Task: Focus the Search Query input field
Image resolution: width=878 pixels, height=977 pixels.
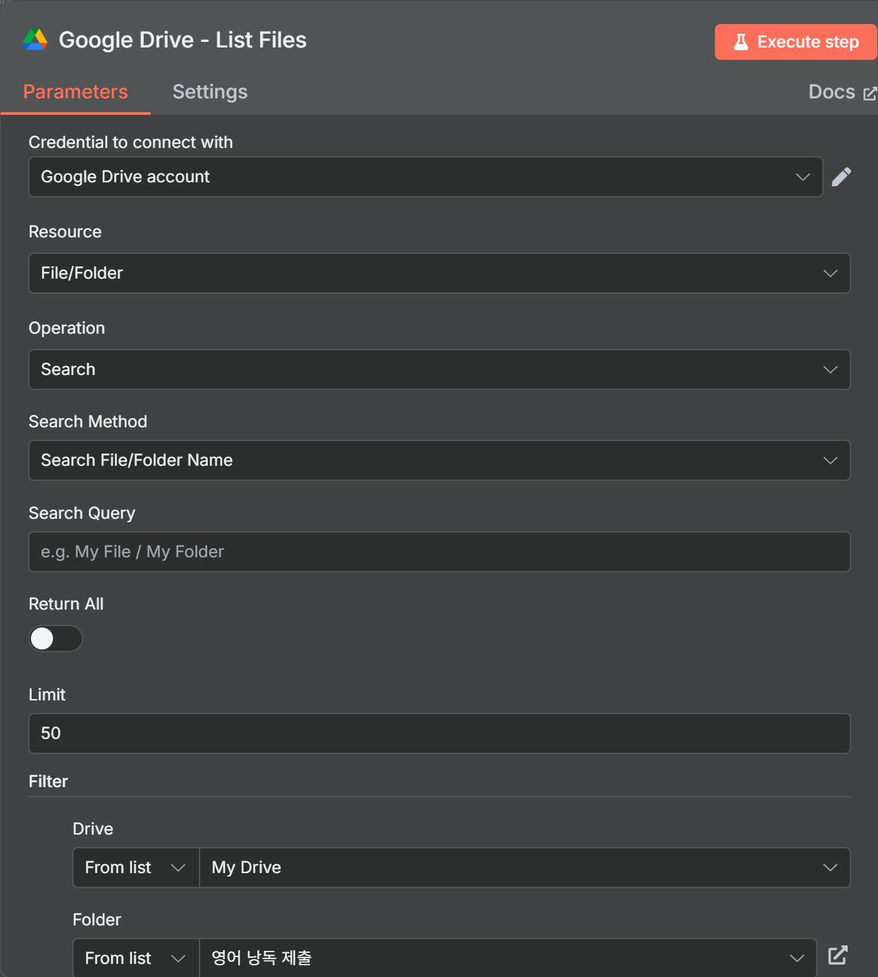Action: coord(439,552)
